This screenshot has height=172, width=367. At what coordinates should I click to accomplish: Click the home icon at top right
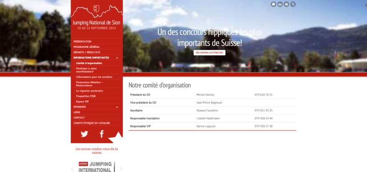[273, 4]
